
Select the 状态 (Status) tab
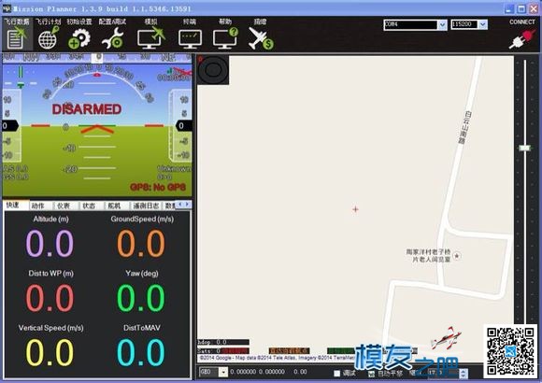tap(89, 206)
